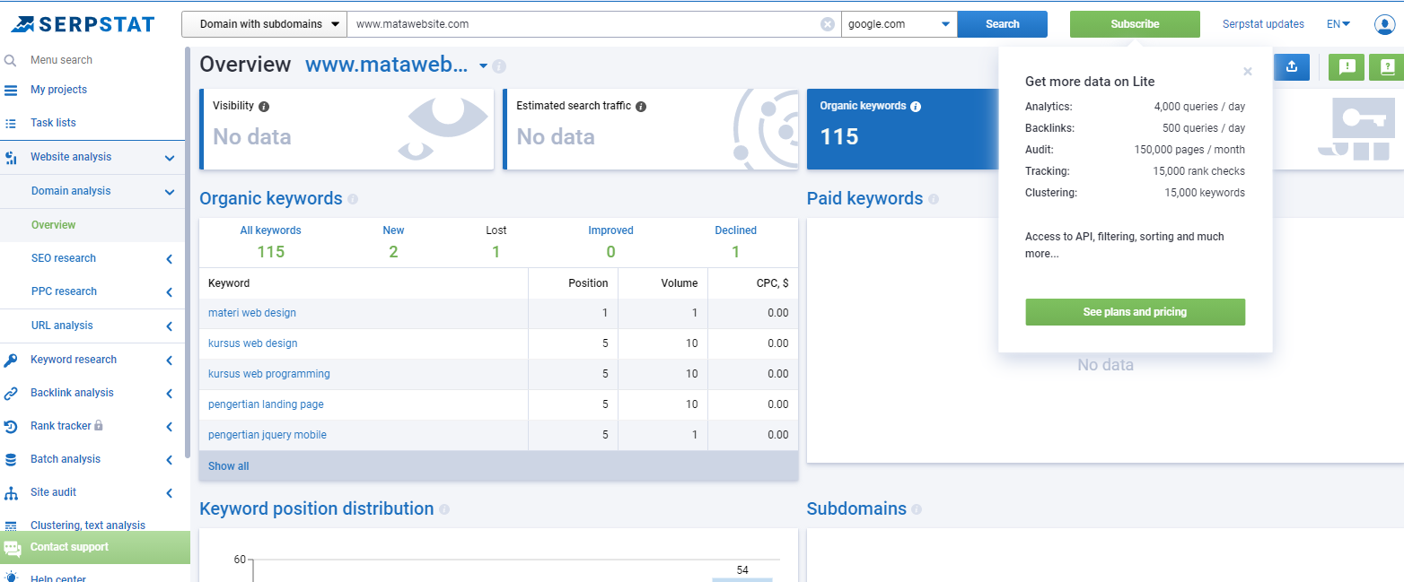This screenshot has width=1404, height=582.
Task: Click the info icon beside Estimated search traffic
Action: pyautogui.click(x=641, y=106)
